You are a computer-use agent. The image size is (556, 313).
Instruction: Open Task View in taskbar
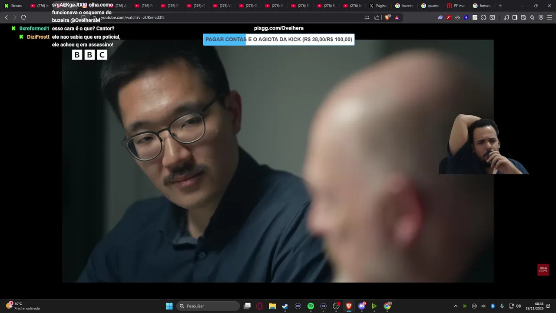[247, 306]
